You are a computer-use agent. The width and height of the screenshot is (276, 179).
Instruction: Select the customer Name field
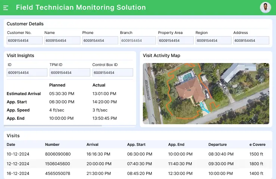point(62,40)
